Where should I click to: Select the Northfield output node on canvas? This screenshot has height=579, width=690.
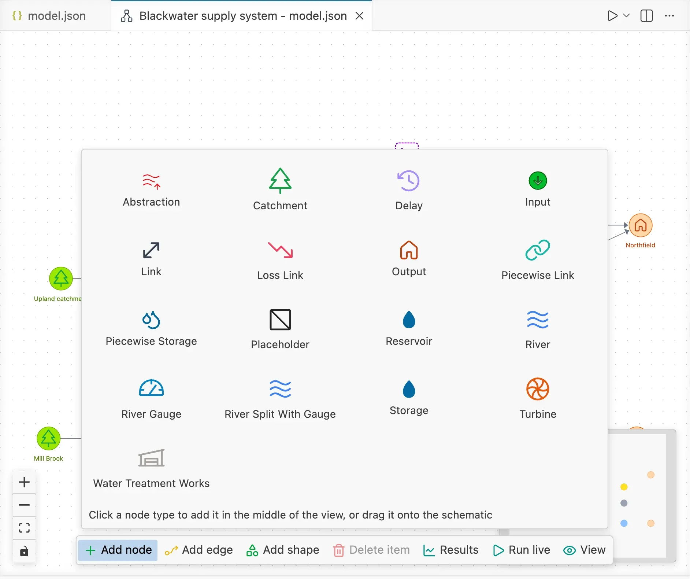click(641, 225)
